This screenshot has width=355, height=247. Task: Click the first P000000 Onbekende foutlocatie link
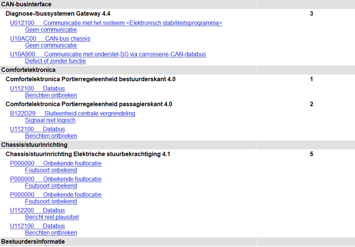click(56, 164)
